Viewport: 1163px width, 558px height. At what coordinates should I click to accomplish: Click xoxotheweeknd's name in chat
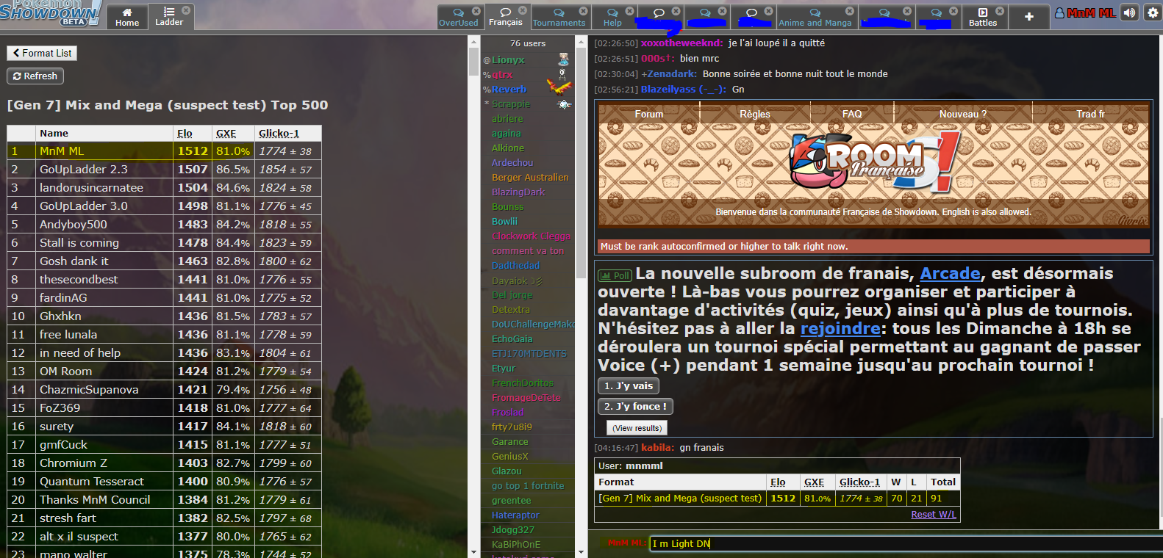[x=681, y=43]
